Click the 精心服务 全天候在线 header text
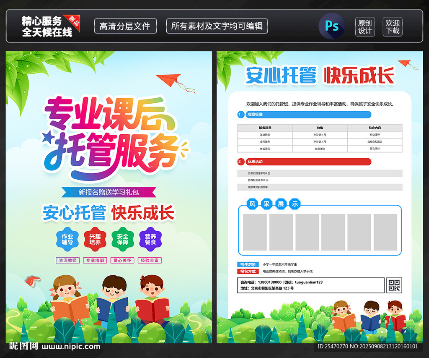Screen dimensions: 429x358 pyautogui.click(x=47, y=26)
